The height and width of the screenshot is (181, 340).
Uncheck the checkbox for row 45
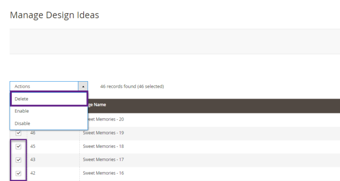click(18, 147)
